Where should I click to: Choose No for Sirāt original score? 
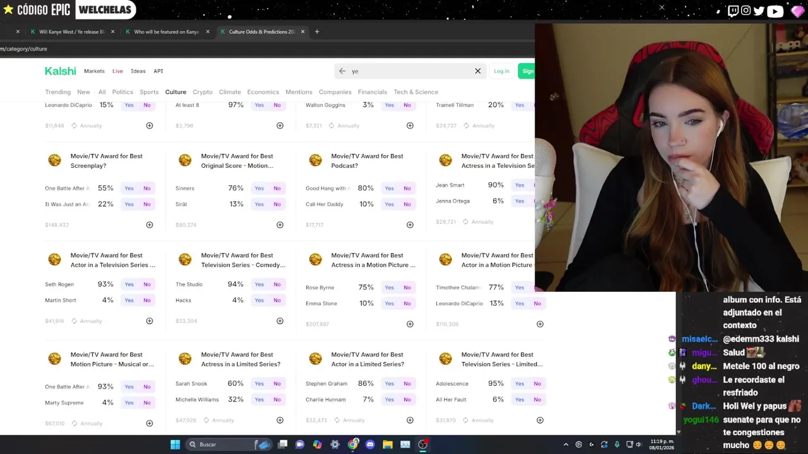click(x=277, y=204)
